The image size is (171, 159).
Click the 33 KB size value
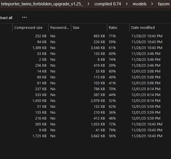point(100,71)
